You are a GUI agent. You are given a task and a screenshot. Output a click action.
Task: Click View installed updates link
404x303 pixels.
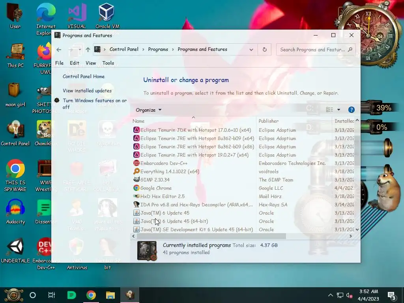(87, 91)
